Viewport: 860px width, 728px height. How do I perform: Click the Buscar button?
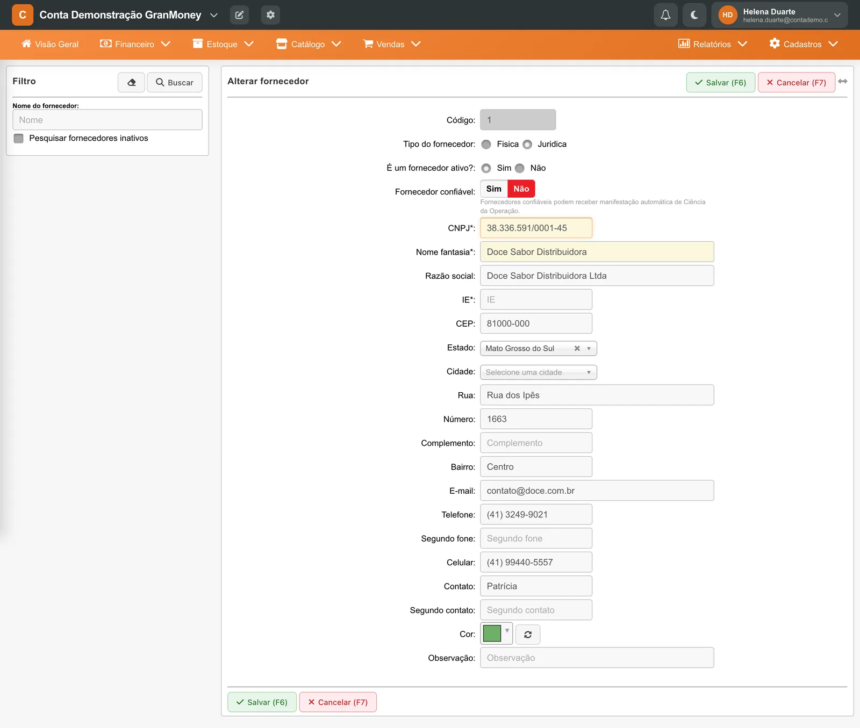pos(175,82)
